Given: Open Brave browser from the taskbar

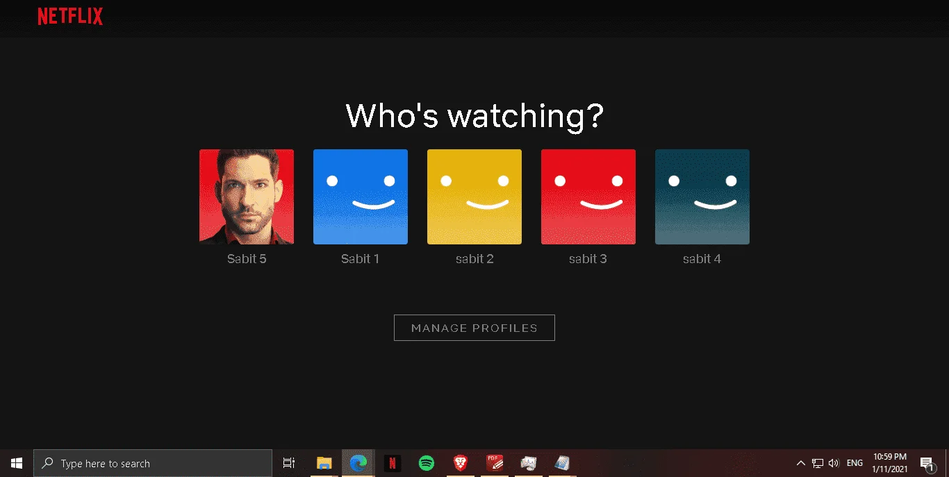Looking at the screenshot, I should pyautogui.click(x=461, y=463).
